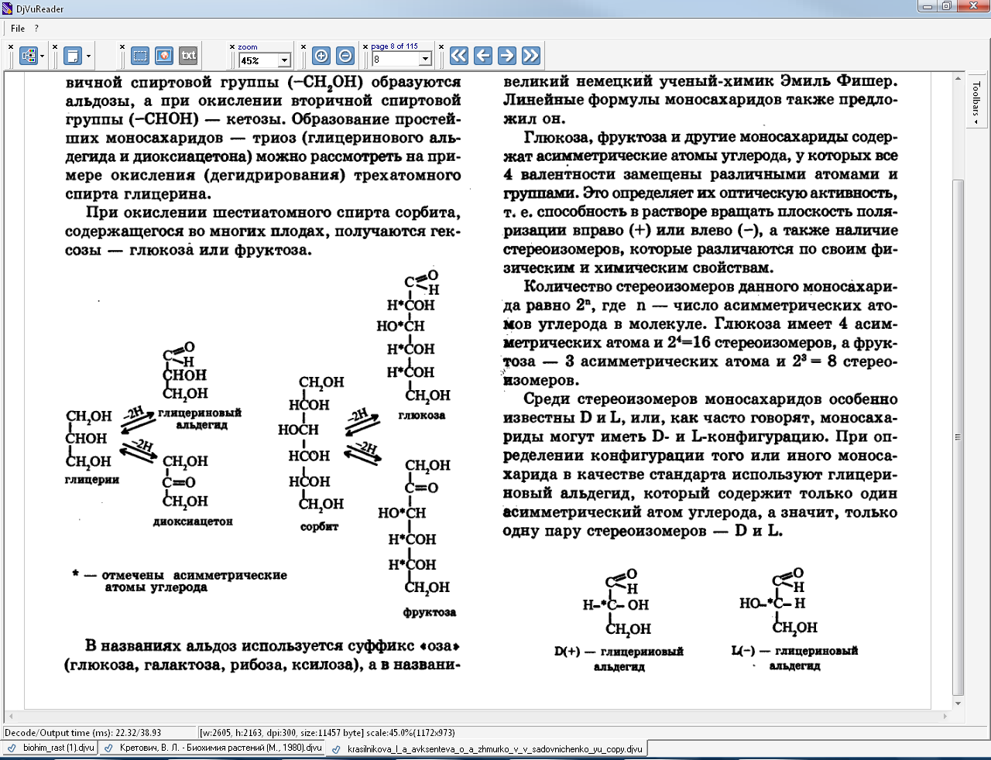Click the horizontal scrollbar track
991x760 pixels.
478,717
